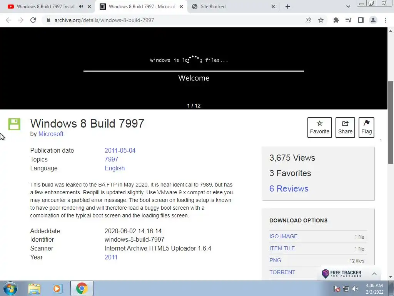Close the Site Blocked tab
This screenshot has height=296, width=394.
coord(273,7)
